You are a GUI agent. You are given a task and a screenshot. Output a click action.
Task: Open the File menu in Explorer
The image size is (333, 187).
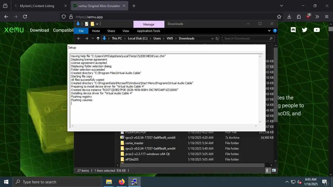pyautogui.click(x=81, y=31)
